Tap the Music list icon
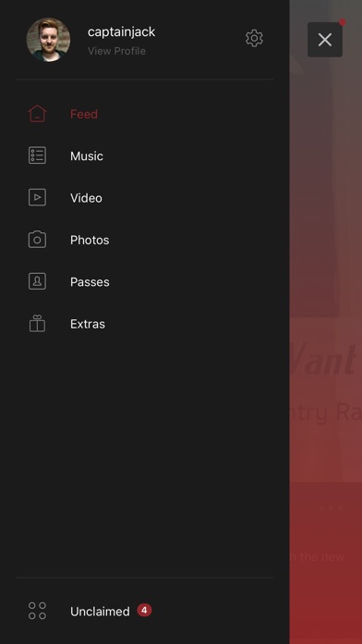 tap(37, 155)
